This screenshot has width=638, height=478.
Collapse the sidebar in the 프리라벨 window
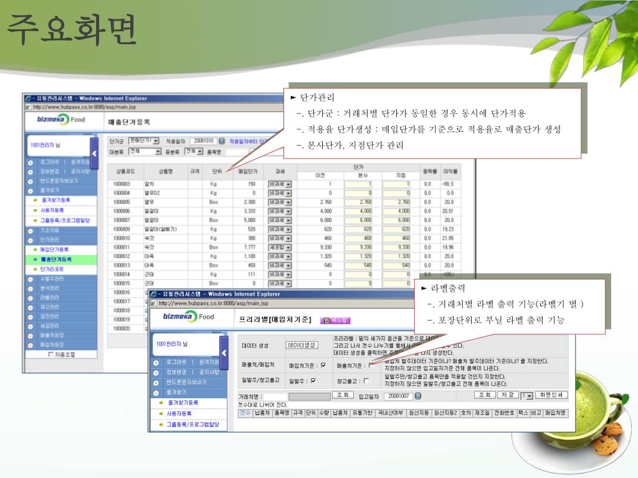point(224,354)
